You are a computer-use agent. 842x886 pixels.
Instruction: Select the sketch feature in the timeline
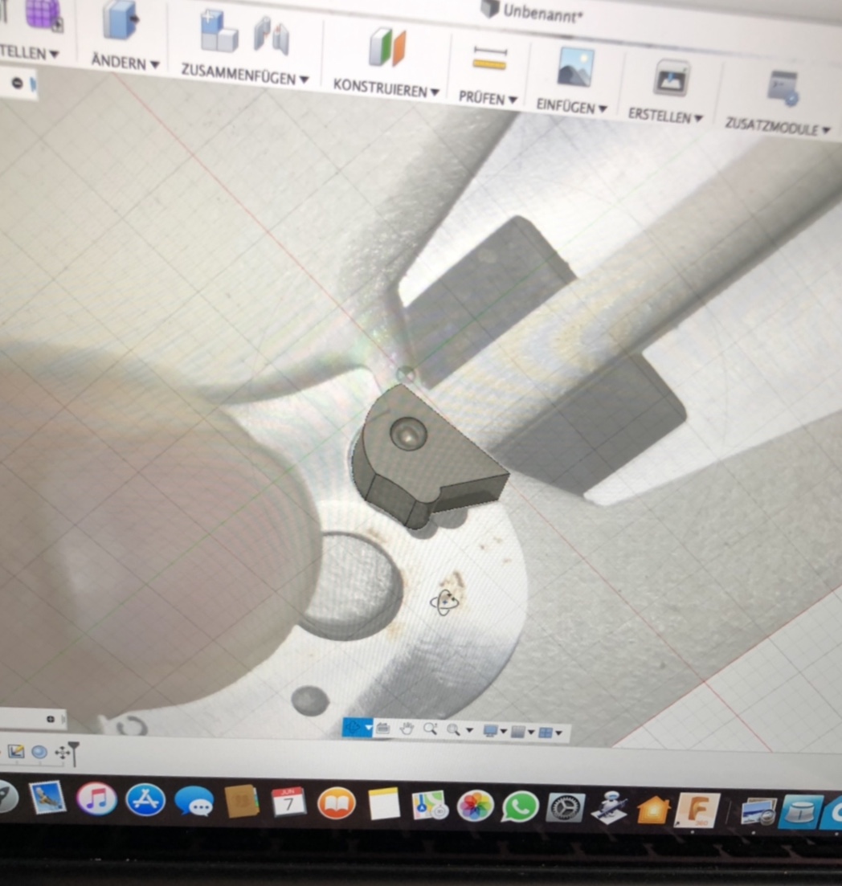pyautogui.click(x=16, y=753)
